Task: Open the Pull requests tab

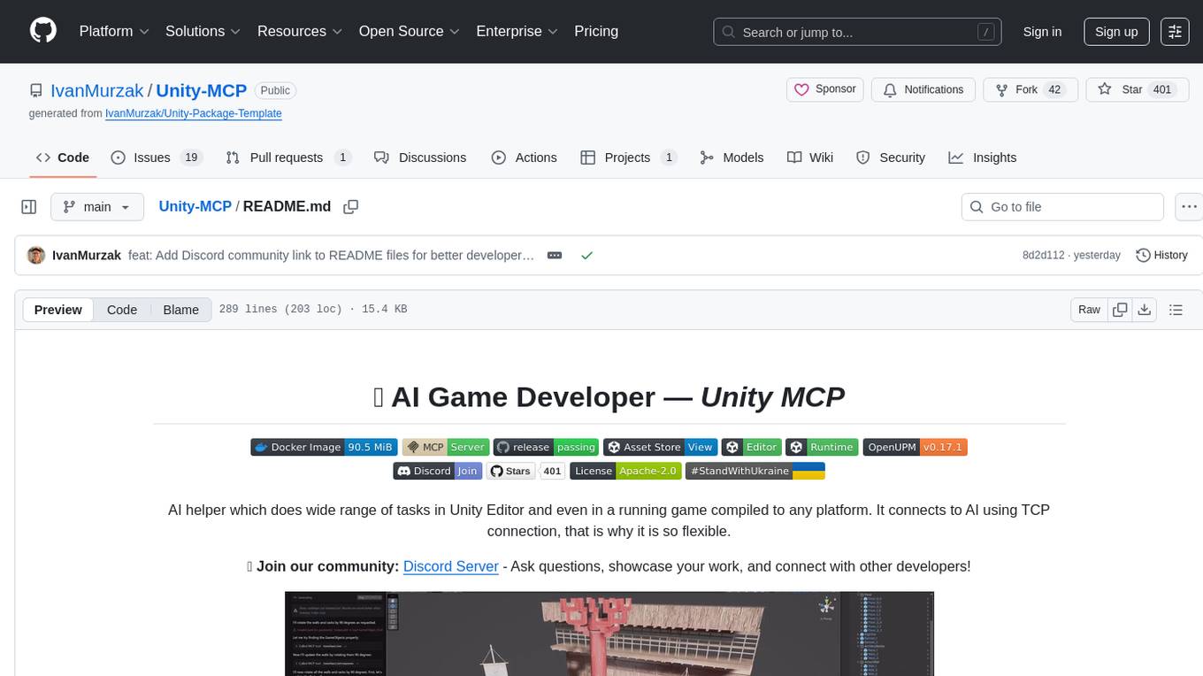Action: coord(288,157)
